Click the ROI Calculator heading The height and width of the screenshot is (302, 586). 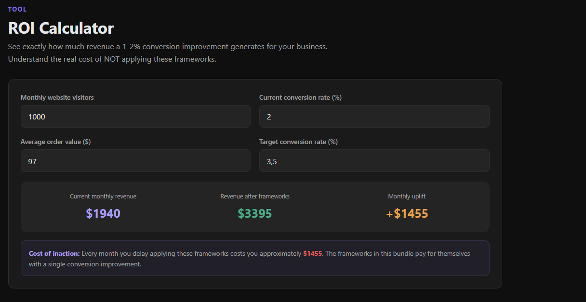point(61,28)
